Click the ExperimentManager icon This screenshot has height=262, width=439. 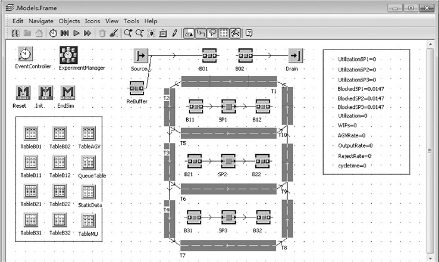click(x=69, y=55)
